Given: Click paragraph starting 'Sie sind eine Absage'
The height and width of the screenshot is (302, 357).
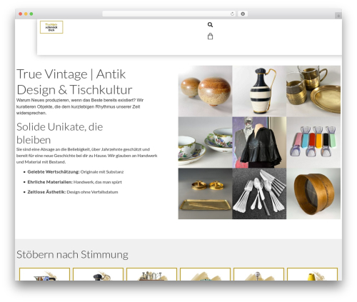Looking at the screenshot, I should pyautogui.click(x=87, y=156).
